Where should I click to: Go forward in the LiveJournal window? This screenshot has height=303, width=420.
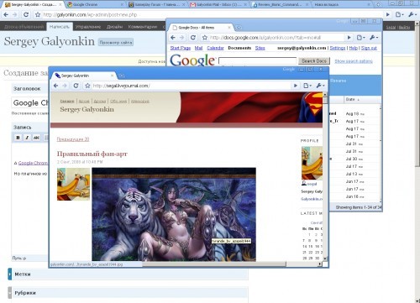click(x=65, y=86)
